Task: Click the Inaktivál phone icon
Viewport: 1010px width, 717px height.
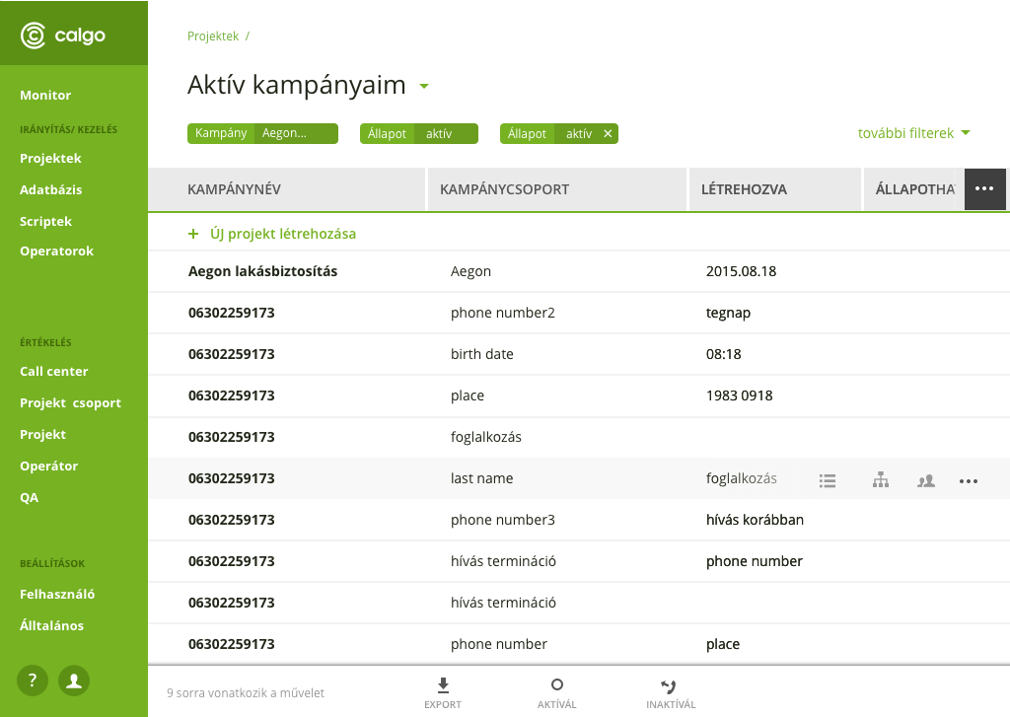Action: click(x=670, y=685)
